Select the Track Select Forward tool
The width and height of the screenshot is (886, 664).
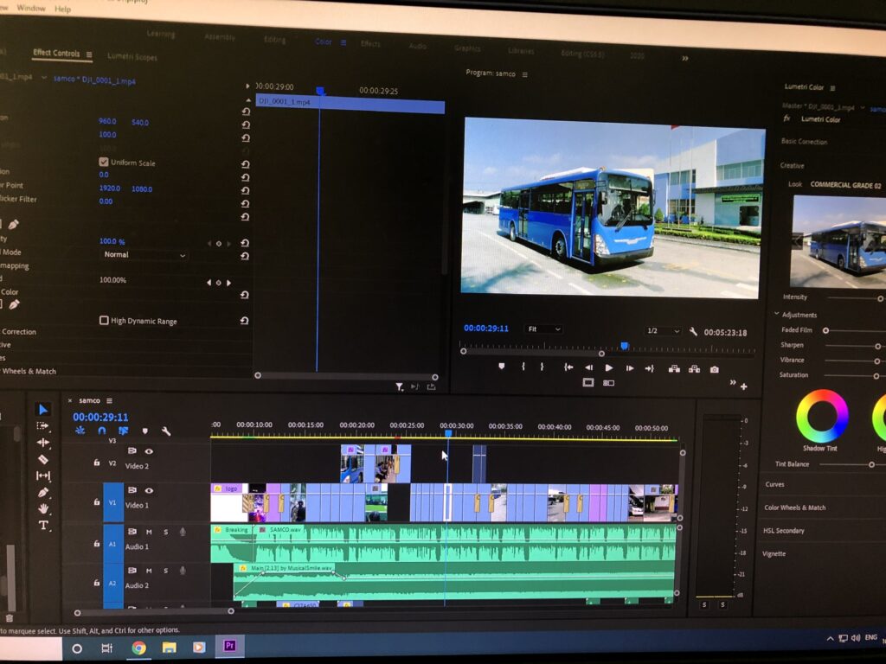[x=43, y=425]
